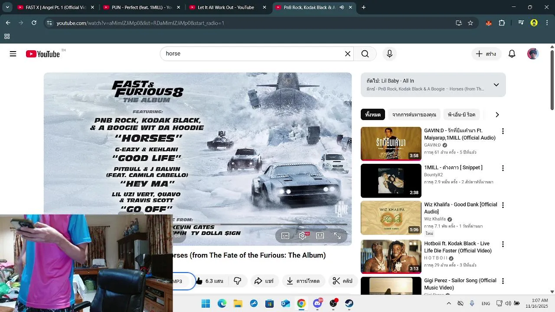
Task: Go to the YouTube home logo
Action: (42, 54)
